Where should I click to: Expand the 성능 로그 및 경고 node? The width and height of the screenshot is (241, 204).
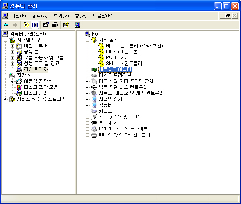click(13, 64)
